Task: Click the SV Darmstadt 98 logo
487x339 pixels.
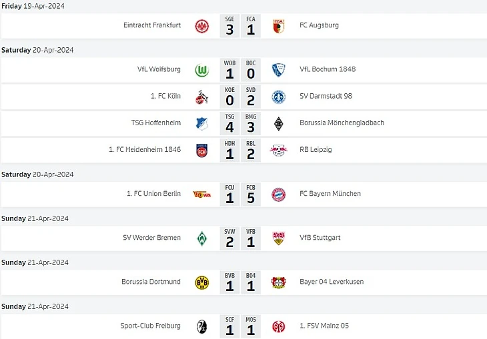Action: [x=278, y=97]
